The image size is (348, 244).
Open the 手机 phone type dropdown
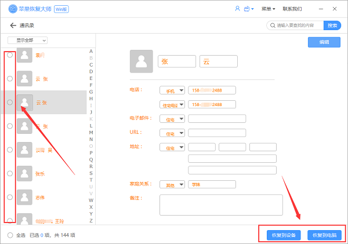pyautogui.click(x=172, y=90)
